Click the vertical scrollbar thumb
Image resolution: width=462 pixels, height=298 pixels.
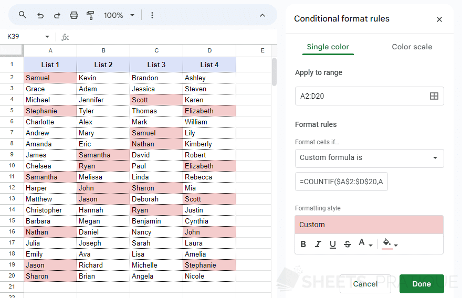coord(274,71)
